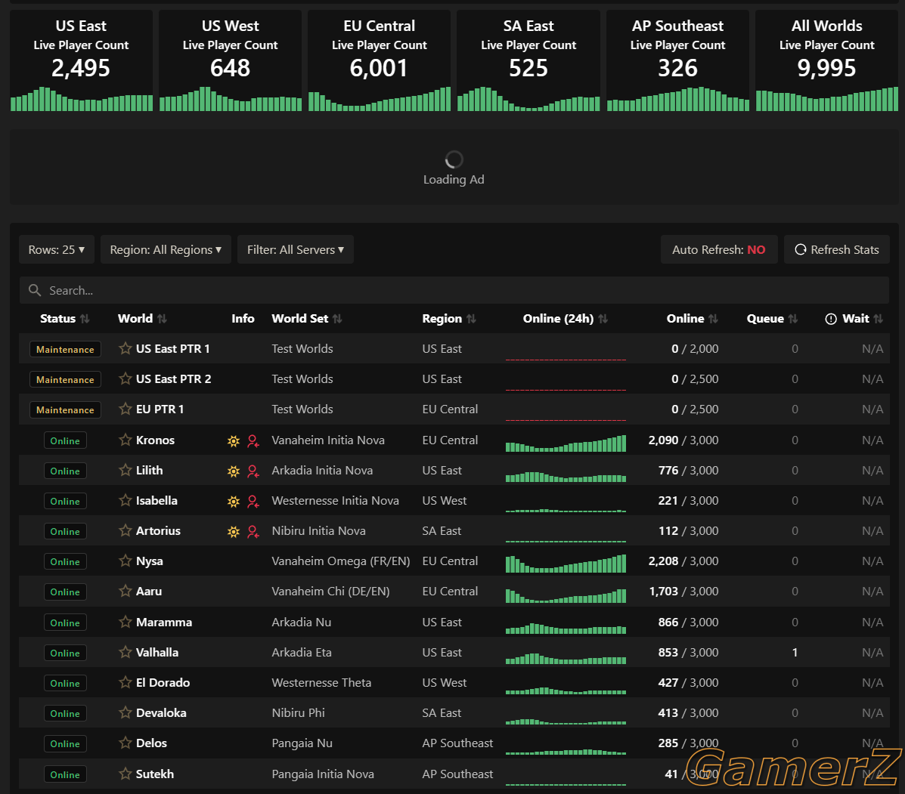Click the All Worlds live player count card
This screenshot has width=905, height=794.
pyautogui.click(x=826, y=60)
